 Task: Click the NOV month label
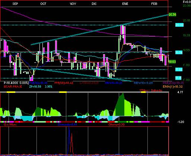point(73,4)
